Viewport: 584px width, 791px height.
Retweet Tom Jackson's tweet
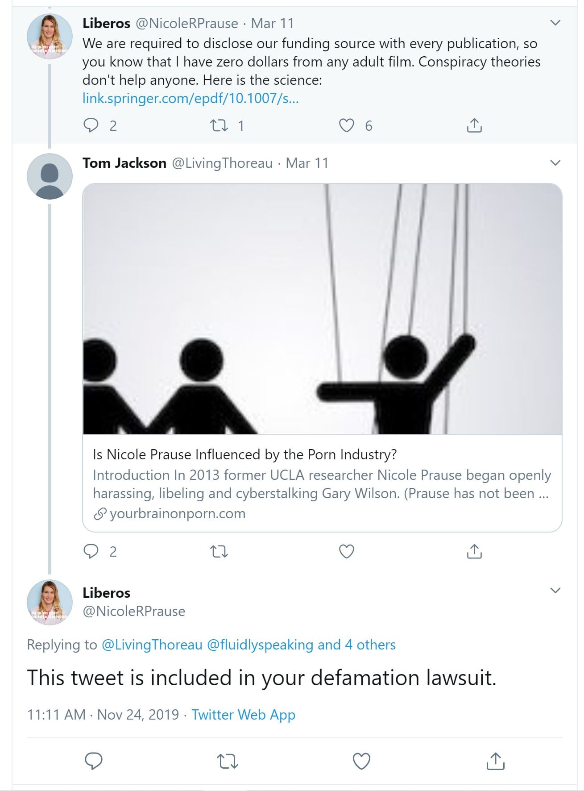pyautogui.click(x=219, y=552)
